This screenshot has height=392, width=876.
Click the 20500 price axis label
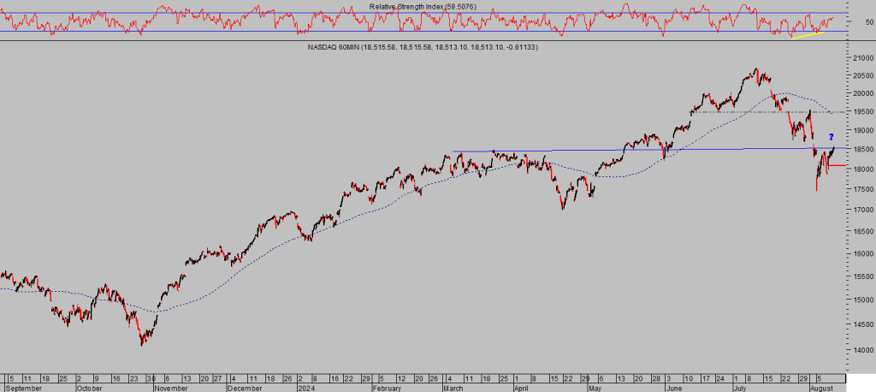click(861, 75)
